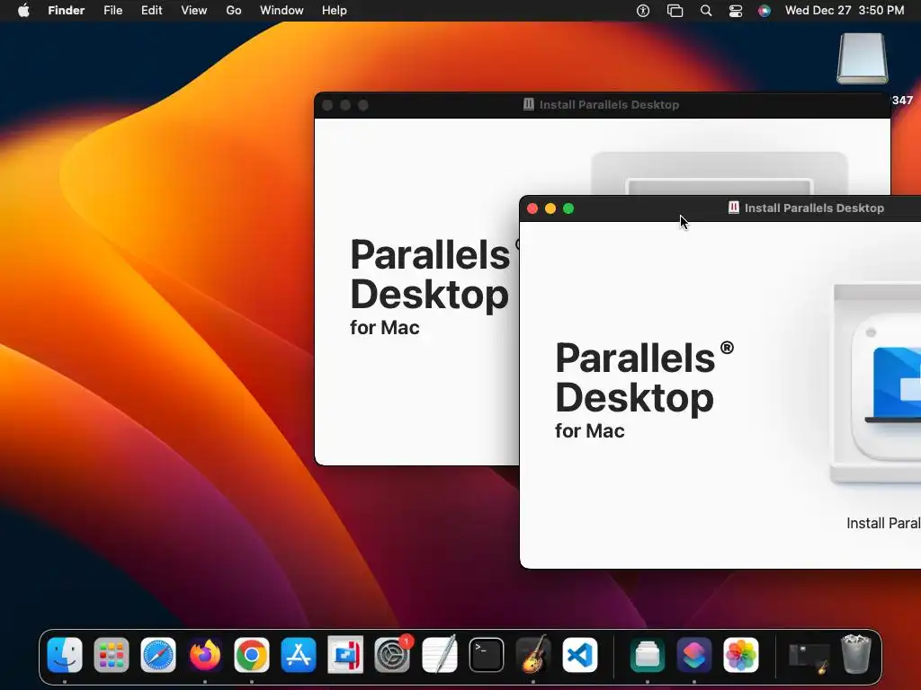The image size is (921, 690).
Task: Zoom the front Install Parallels Desktop window
Action: (568, 208)
